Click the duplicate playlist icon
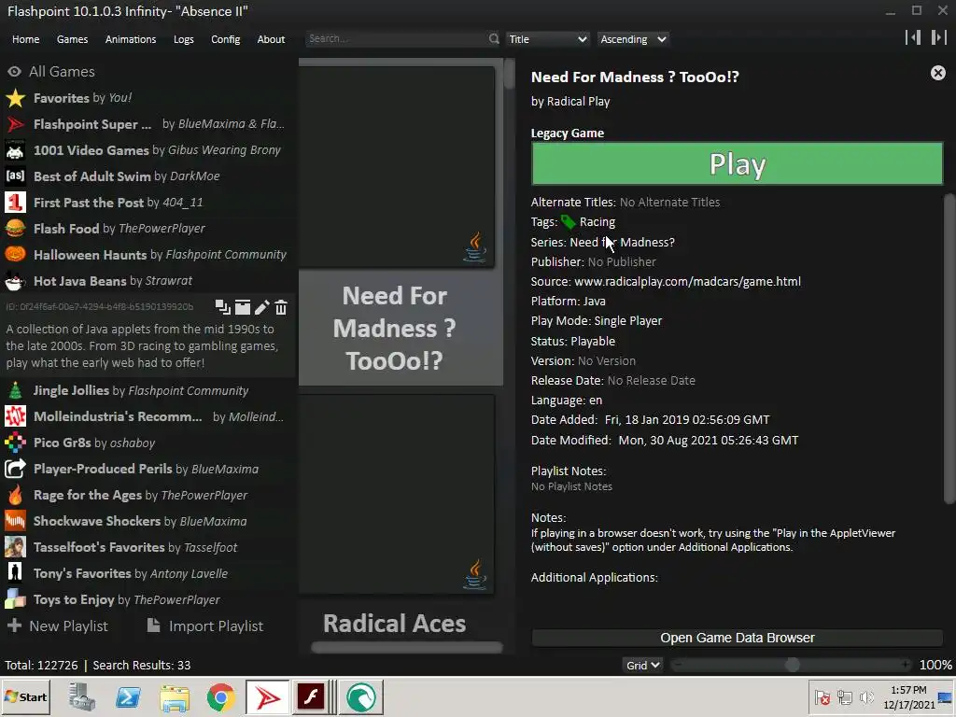This screenshot has height=717, width=956. 223,307
